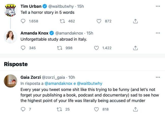Screen dimensions: 165x115
Task: Retweet Amanda Knox's tweet
Action: 60,48
